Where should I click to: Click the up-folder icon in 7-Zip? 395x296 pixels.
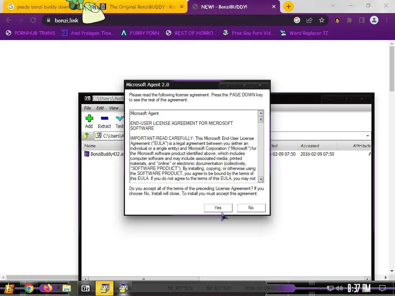[86, 136]
